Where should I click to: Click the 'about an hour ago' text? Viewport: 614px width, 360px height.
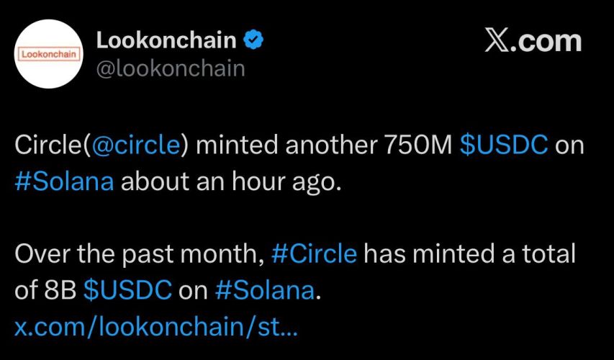(229, 181)
